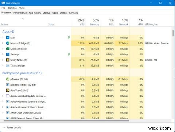Click the GPU 0 - Video Encode cell
Viewport: 175px width, 132px height.
157,43
